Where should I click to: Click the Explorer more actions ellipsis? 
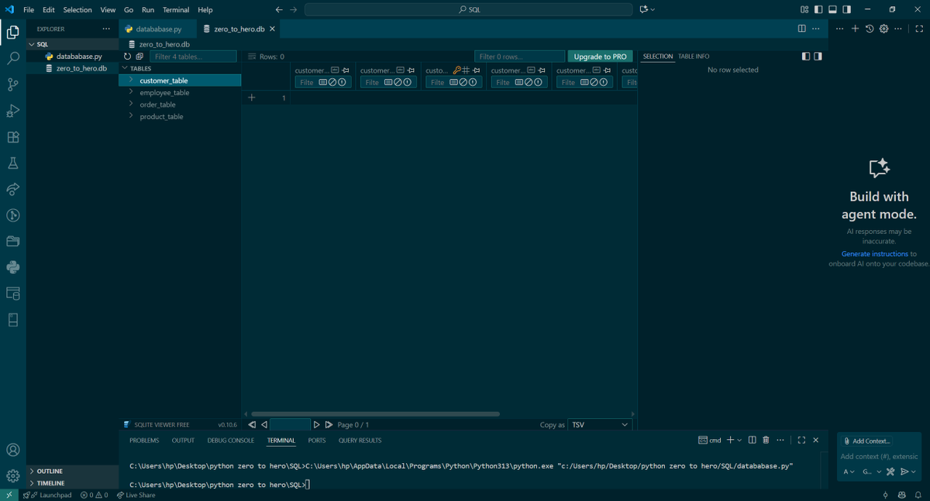[x=106, y=29]
